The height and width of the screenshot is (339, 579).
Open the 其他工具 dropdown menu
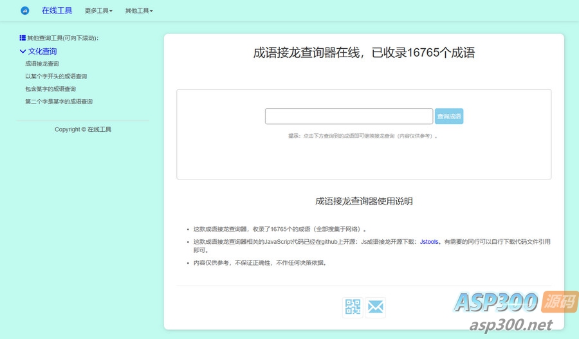(x=139, y=11)
